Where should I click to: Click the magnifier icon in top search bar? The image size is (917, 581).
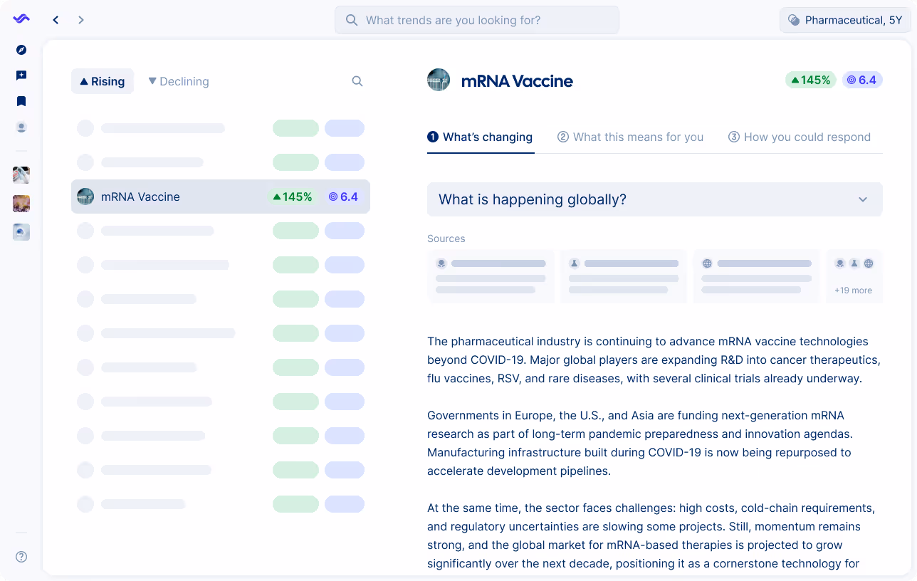tap(352, 20)
